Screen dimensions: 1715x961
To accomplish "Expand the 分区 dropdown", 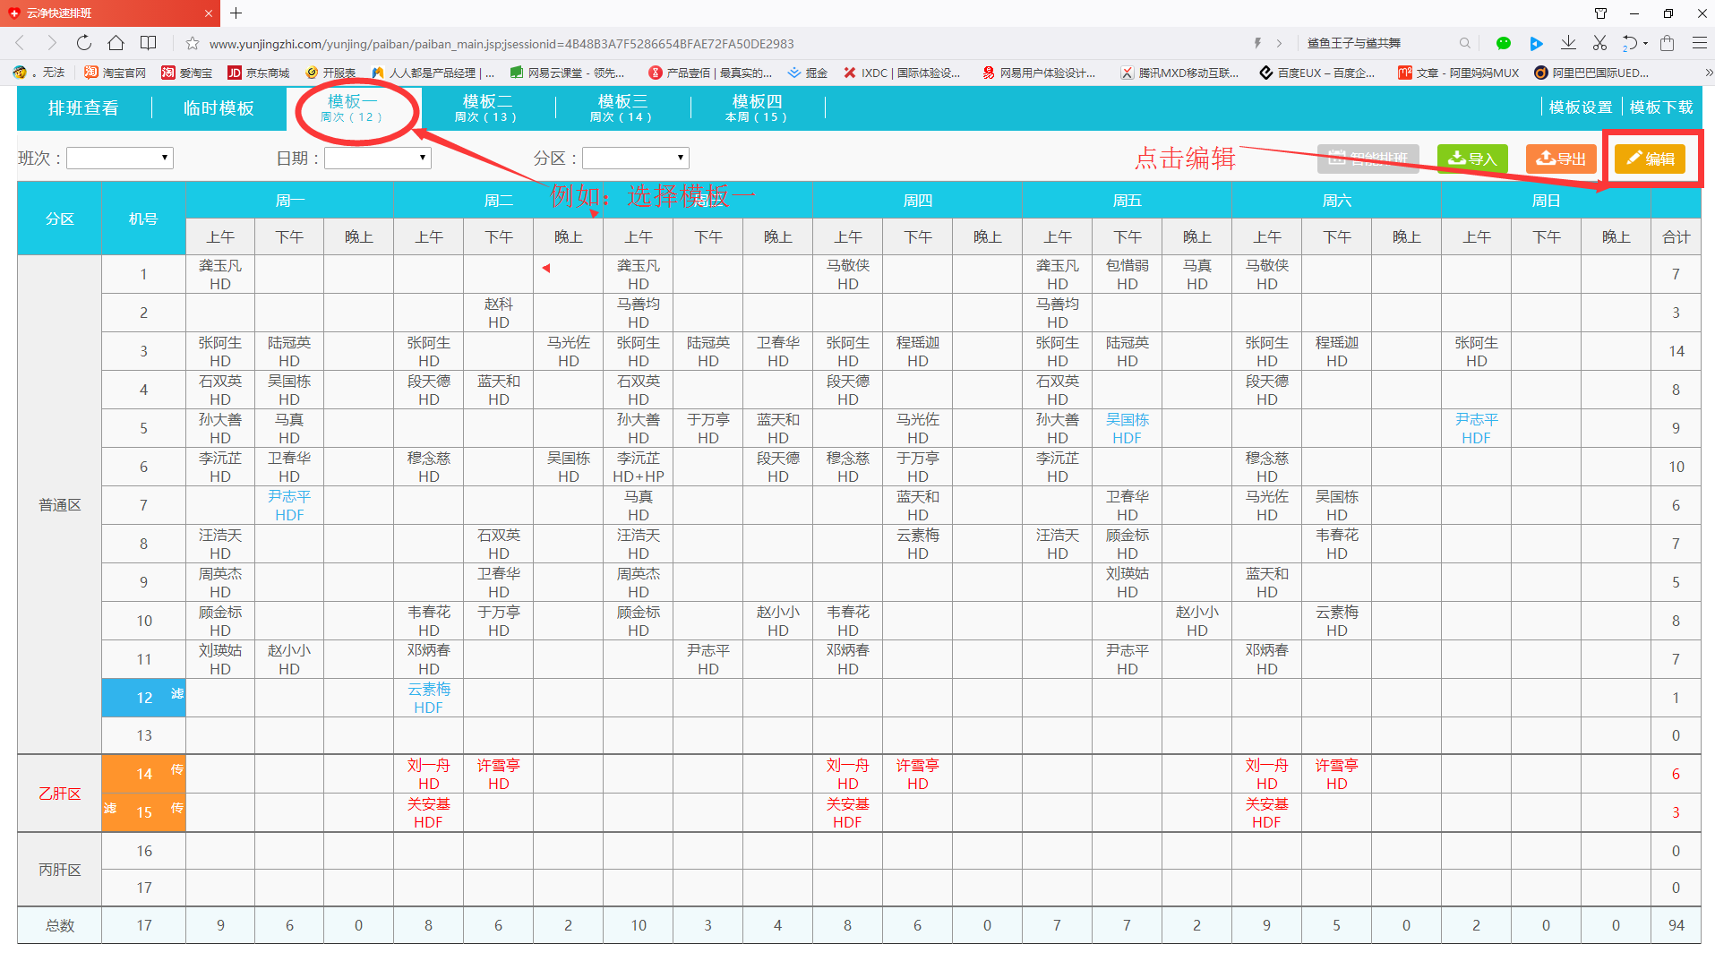I will (x=636, y=159).
